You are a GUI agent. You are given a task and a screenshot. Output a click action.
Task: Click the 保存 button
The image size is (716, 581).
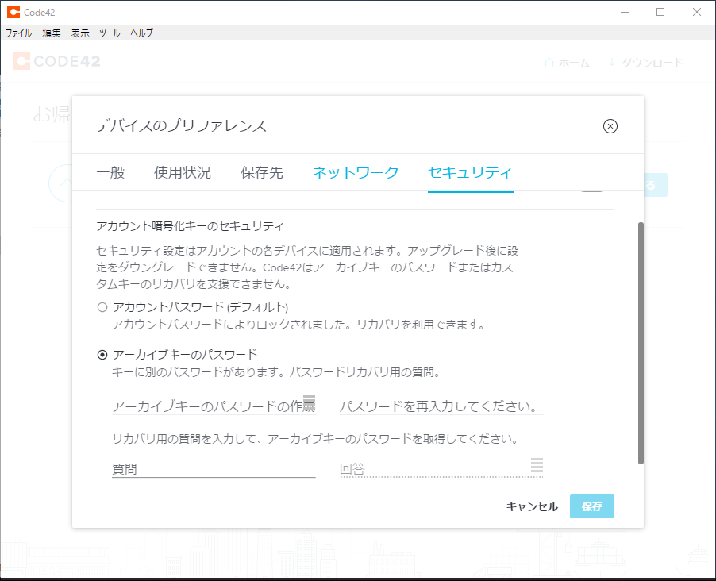pyautogui.click(x=592, y=506)
